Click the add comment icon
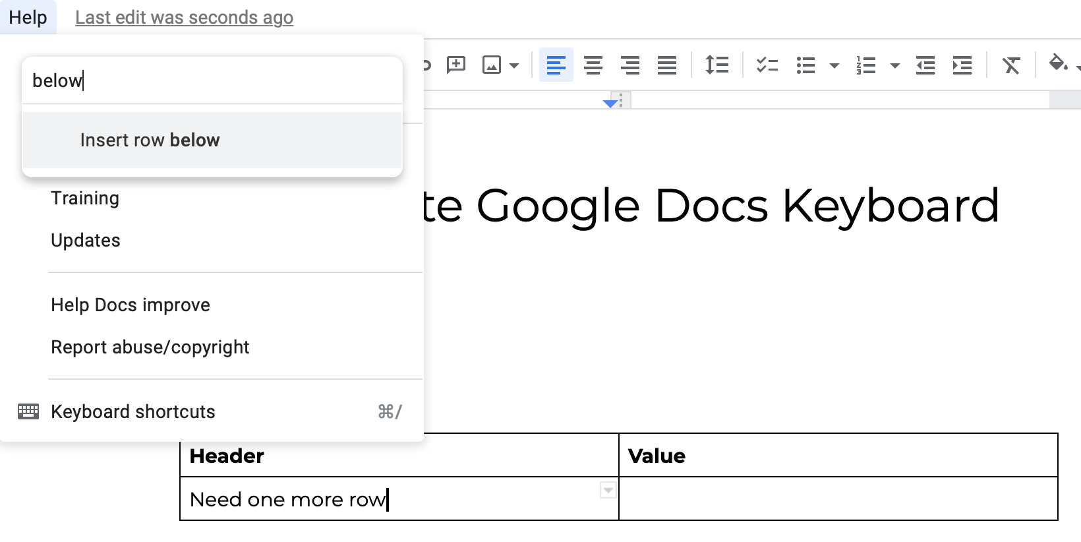This screenshot has width=1081, height=542. [456, 65]
